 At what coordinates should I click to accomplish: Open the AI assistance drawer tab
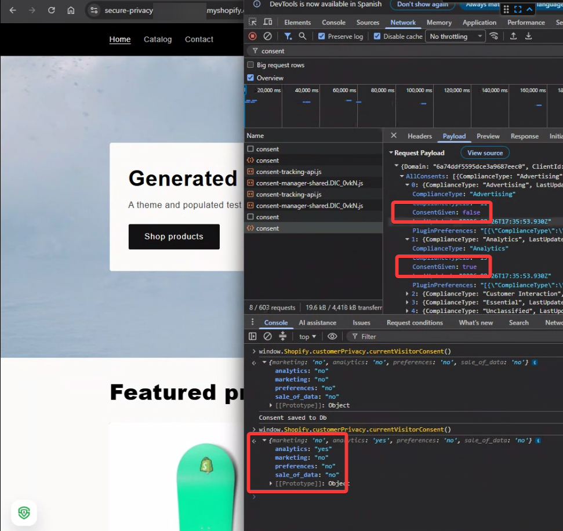(317, 322)
